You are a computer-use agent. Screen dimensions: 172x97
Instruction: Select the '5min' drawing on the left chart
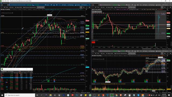click(x=12, y=7)
